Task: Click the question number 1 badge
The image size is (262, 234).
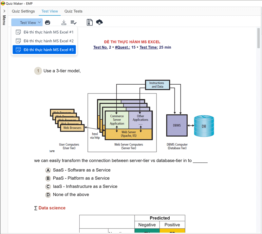Action: tap(38, 71)
